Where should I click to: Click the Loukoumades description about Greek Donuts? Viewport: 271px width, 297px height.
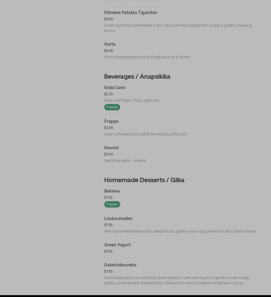[x=180, y=231]
